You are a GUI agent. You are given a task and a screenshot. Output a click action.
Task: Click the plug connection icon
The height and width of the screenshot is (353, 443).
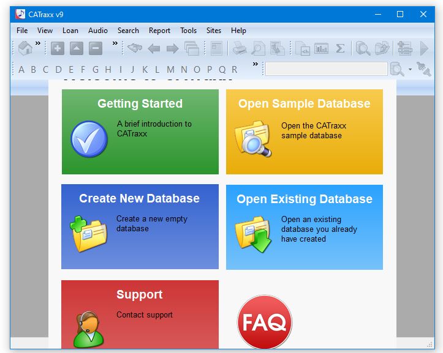(424, 69)
